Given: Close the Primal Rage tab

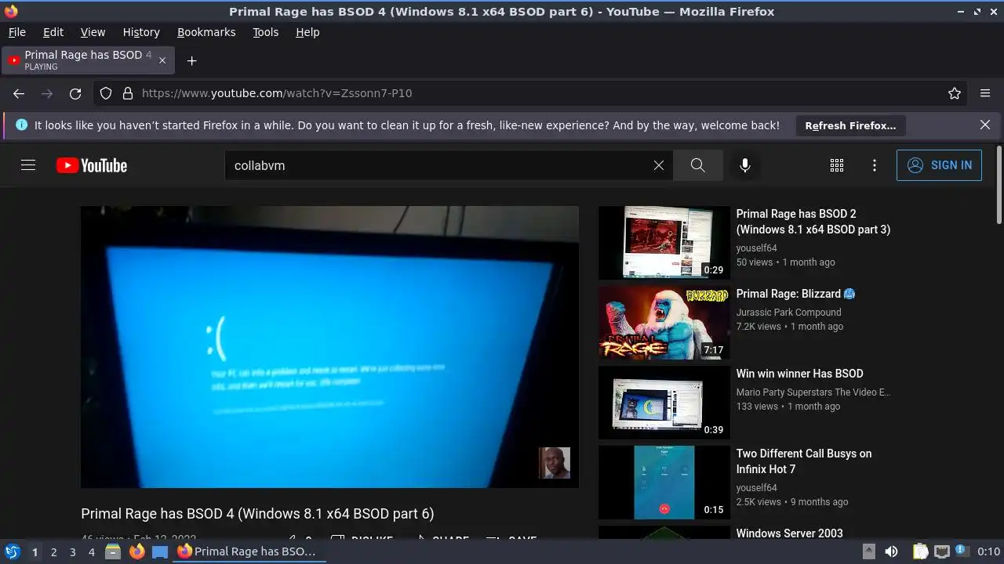Looking at the screenshot, I should [x=162, y=60].
